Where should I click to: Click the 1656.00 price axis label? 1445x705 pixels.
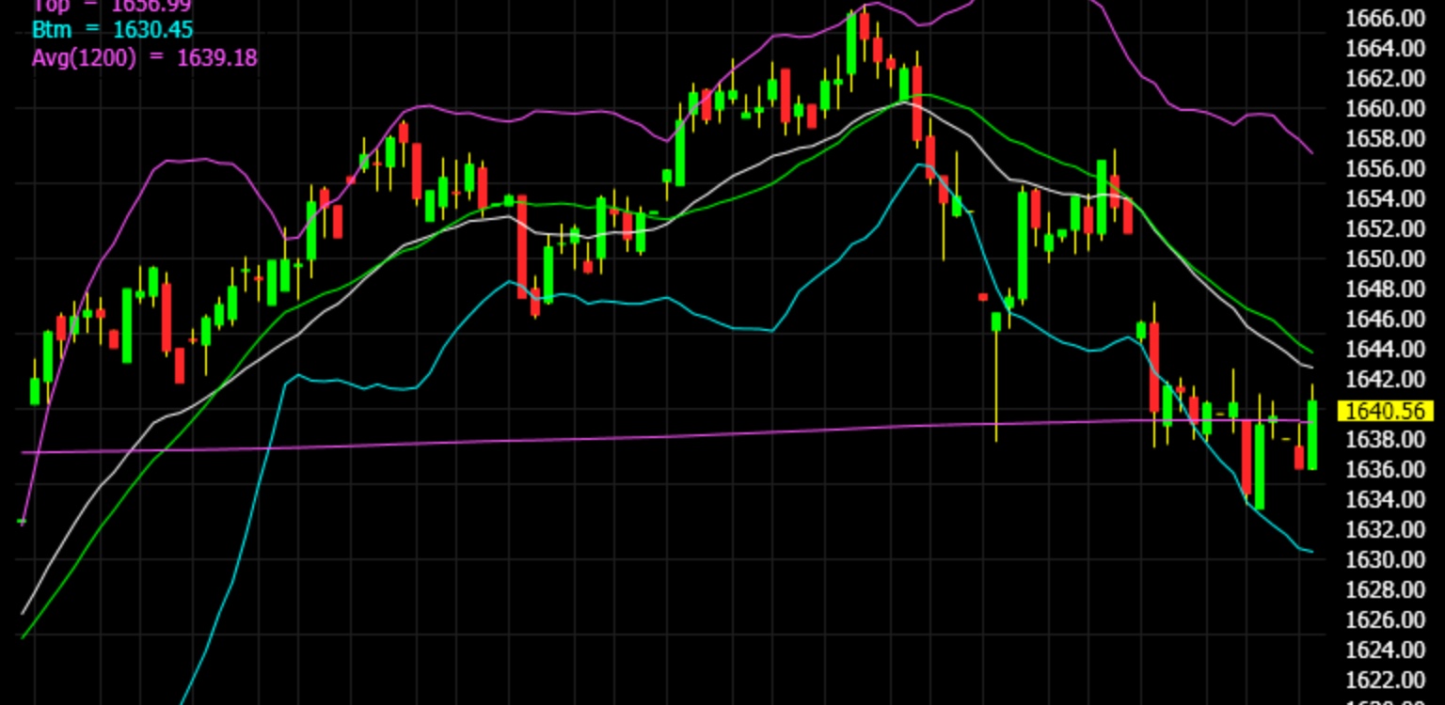[1386, 168]
